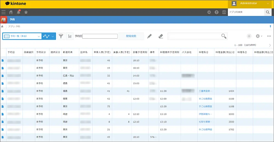Click the filter funnel icon
Viewport: 274px width, 142px height.
[61, 36]
